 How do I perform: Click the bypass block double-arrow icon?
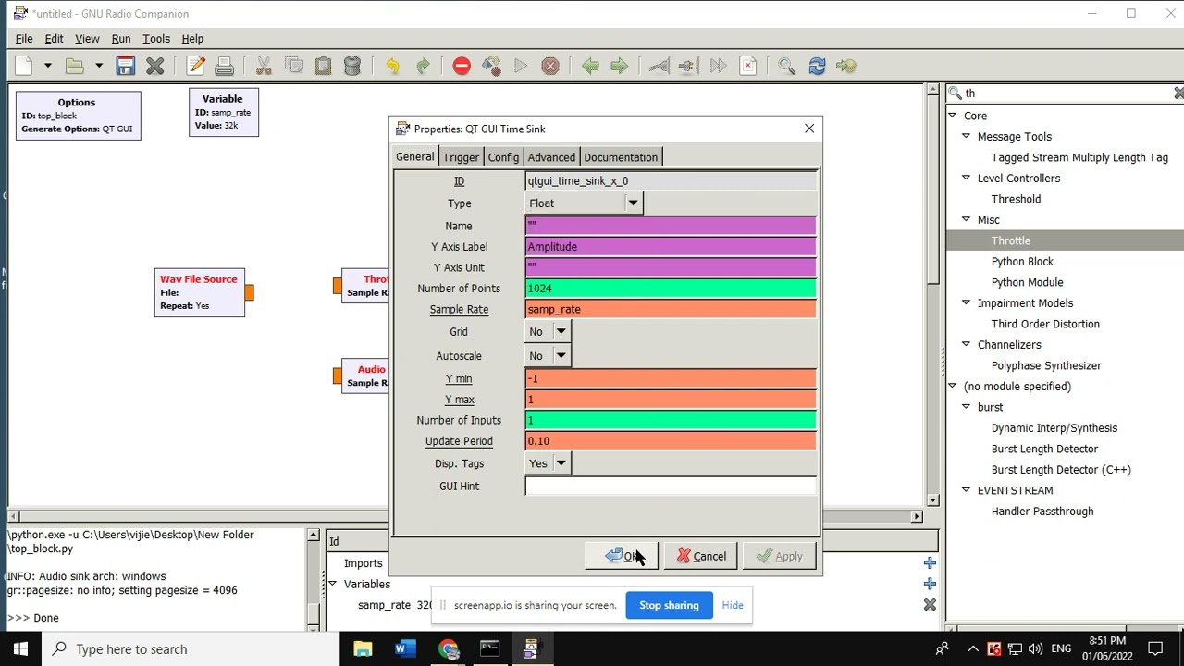point(718,66)
